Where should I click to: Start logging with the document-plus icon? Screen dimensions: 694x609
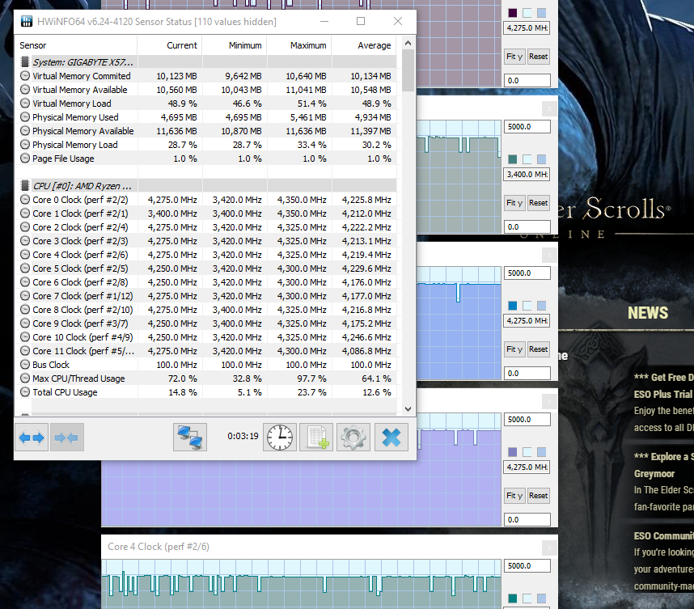316,438
